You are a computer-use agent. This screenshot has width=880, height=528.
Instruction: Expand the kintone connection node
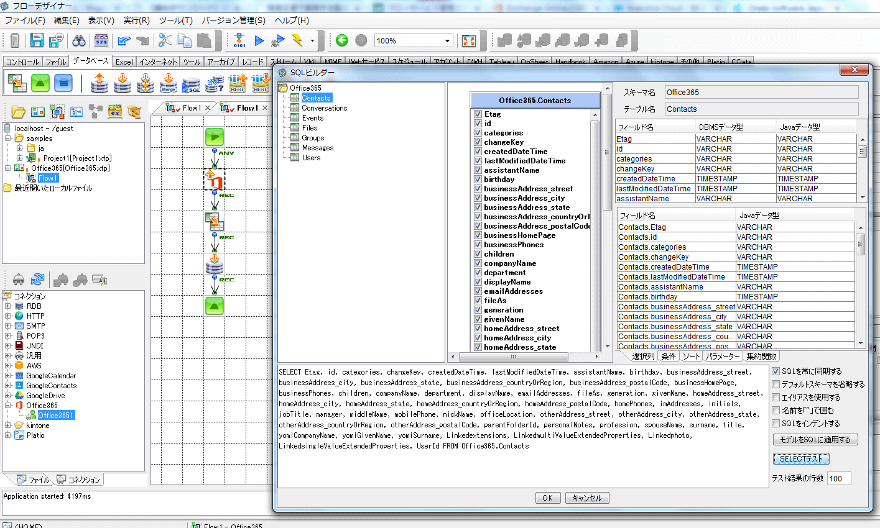(x=7, y=426)
